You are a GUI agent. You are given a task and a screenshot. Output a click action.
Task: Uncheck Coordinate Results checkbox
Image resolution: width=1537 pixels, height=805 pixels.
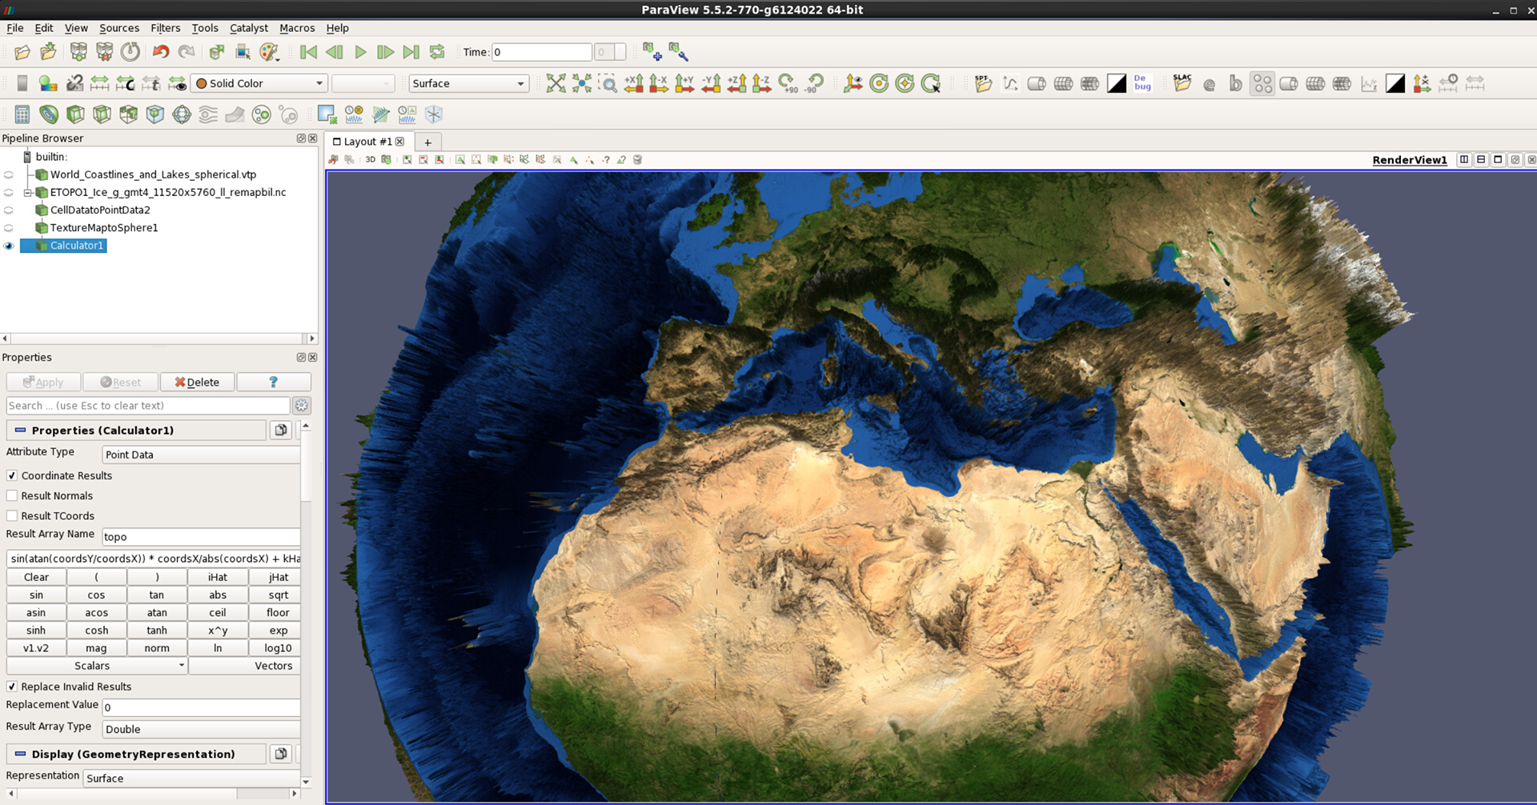(x=12, y=475)
